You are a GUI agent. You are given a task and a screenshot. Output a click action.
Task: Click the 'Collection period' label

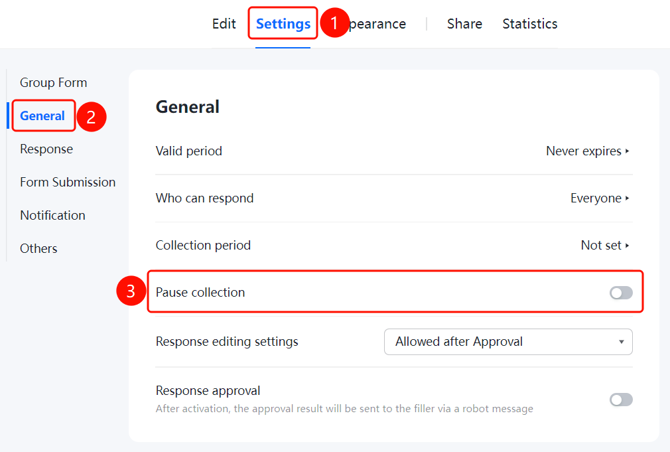point(203,245)
